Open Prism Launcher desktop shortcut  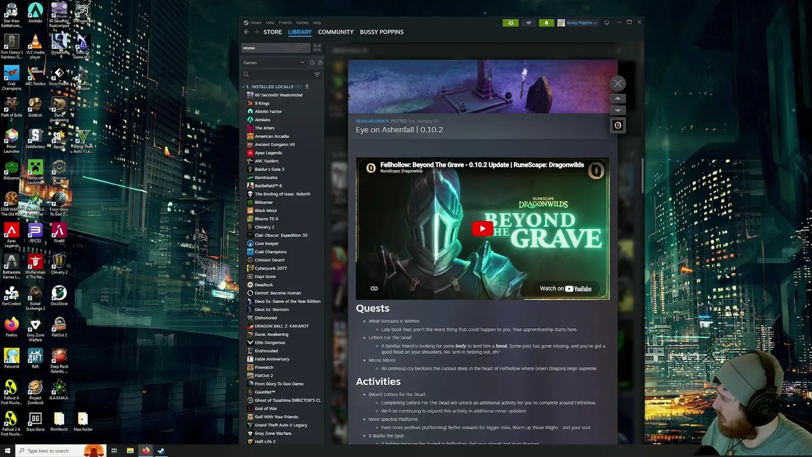click(11, 141)
